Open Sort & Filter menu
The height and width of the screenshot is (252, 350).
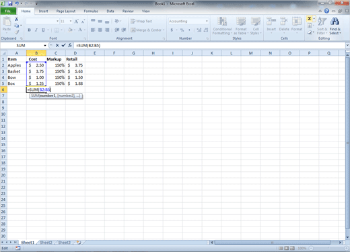[x=322, y=26]
